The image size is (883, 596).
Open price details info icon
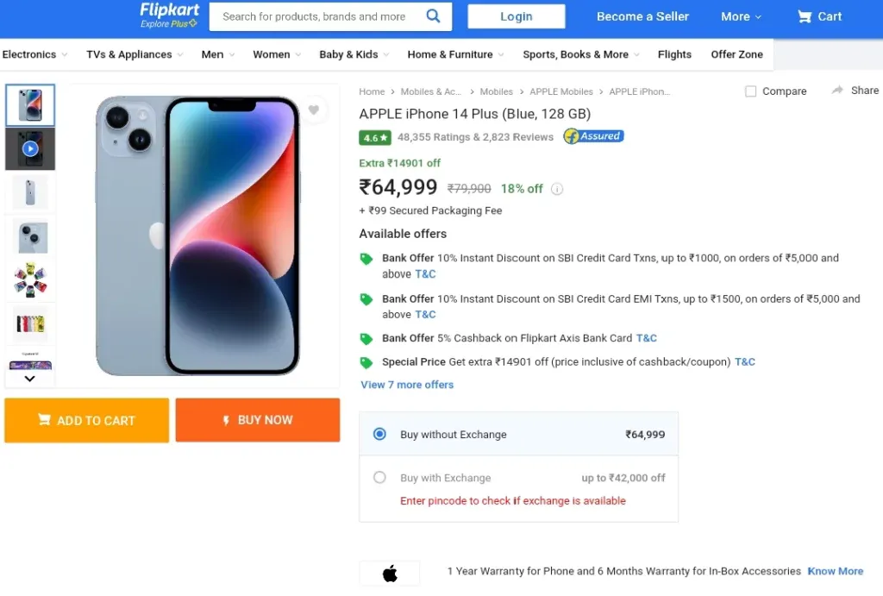tap(557, 189)
